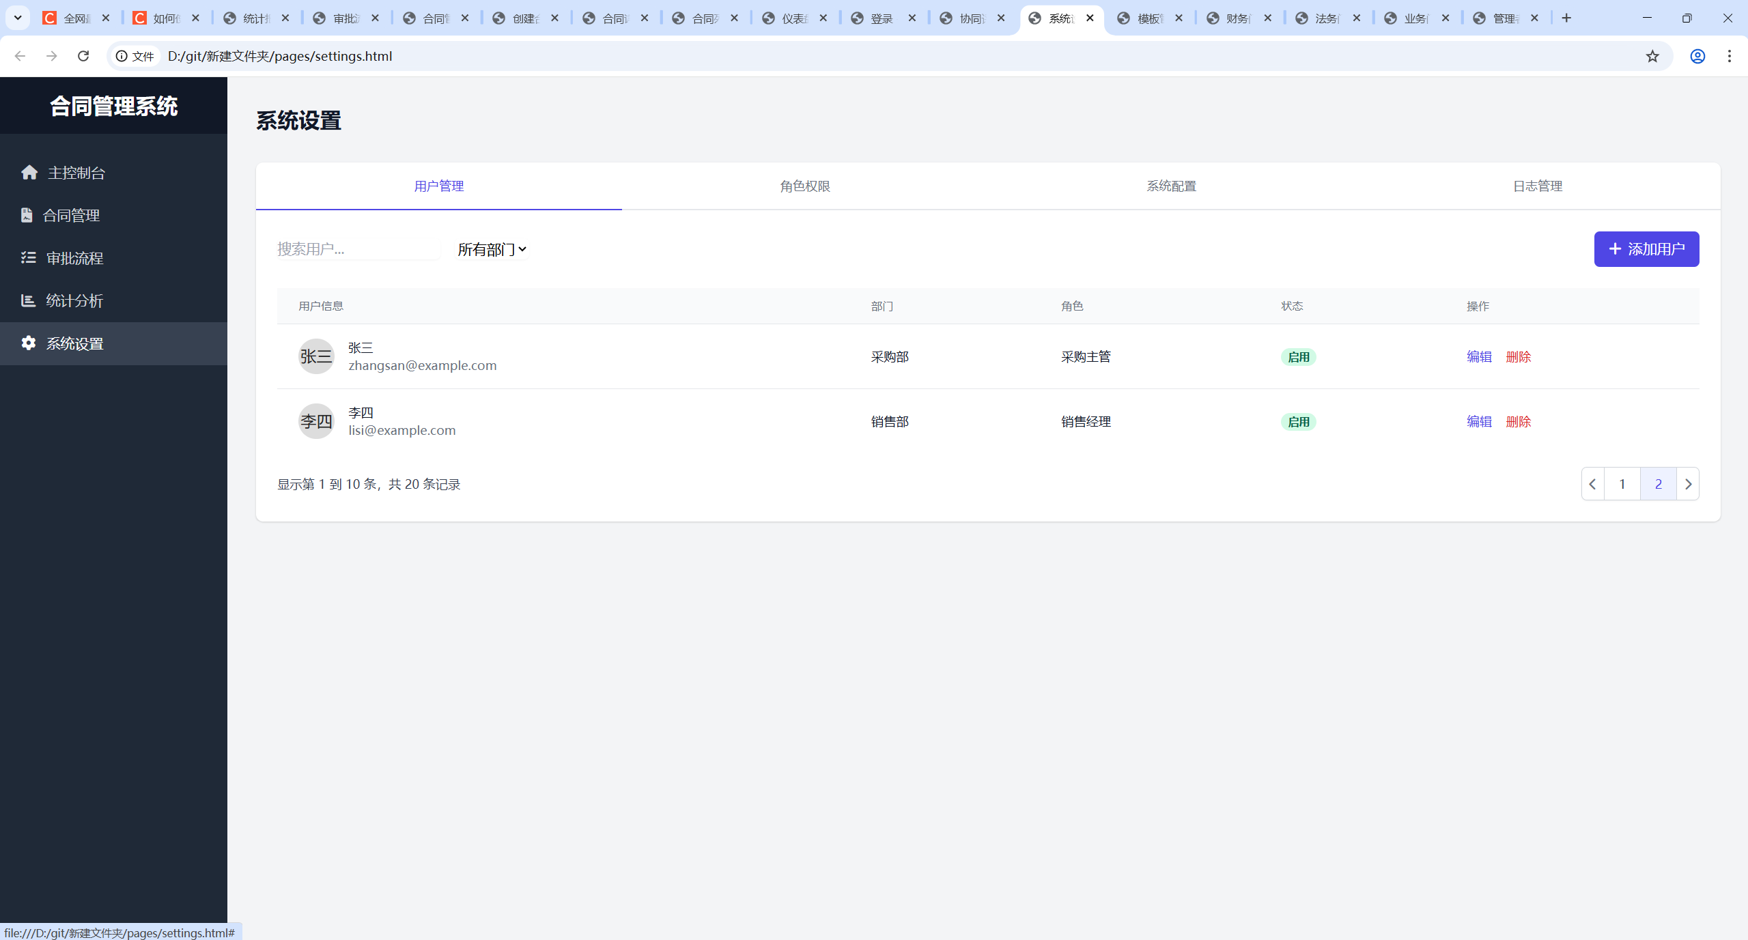This screenshot has height=940, width=1748.
Task: Expand the tab search chevron
Action: [x=18, y=18]
